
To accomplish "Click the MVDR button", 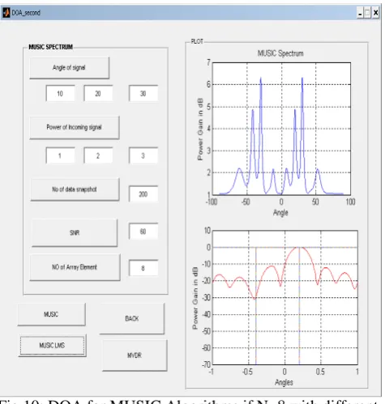I will tap(135, 355).
